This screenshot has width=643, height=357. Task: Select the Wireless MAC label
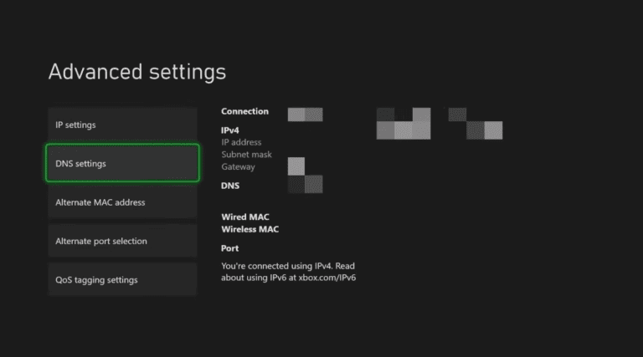(249, 229)
